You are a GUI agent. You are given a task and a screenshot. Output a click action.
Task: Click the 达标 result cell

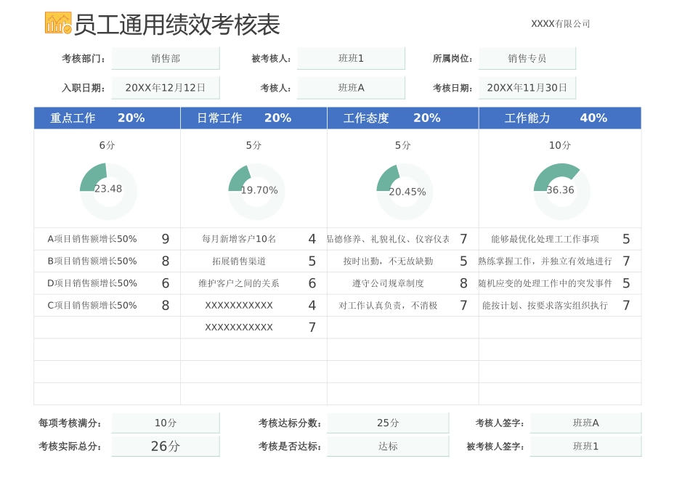(x=389, y=446)
